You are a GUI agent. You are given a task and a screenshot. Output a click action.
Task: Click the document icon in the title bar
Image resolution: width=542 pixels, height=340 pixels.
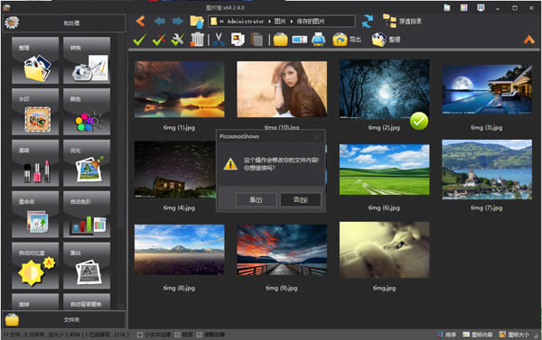[x=447, y=7]
